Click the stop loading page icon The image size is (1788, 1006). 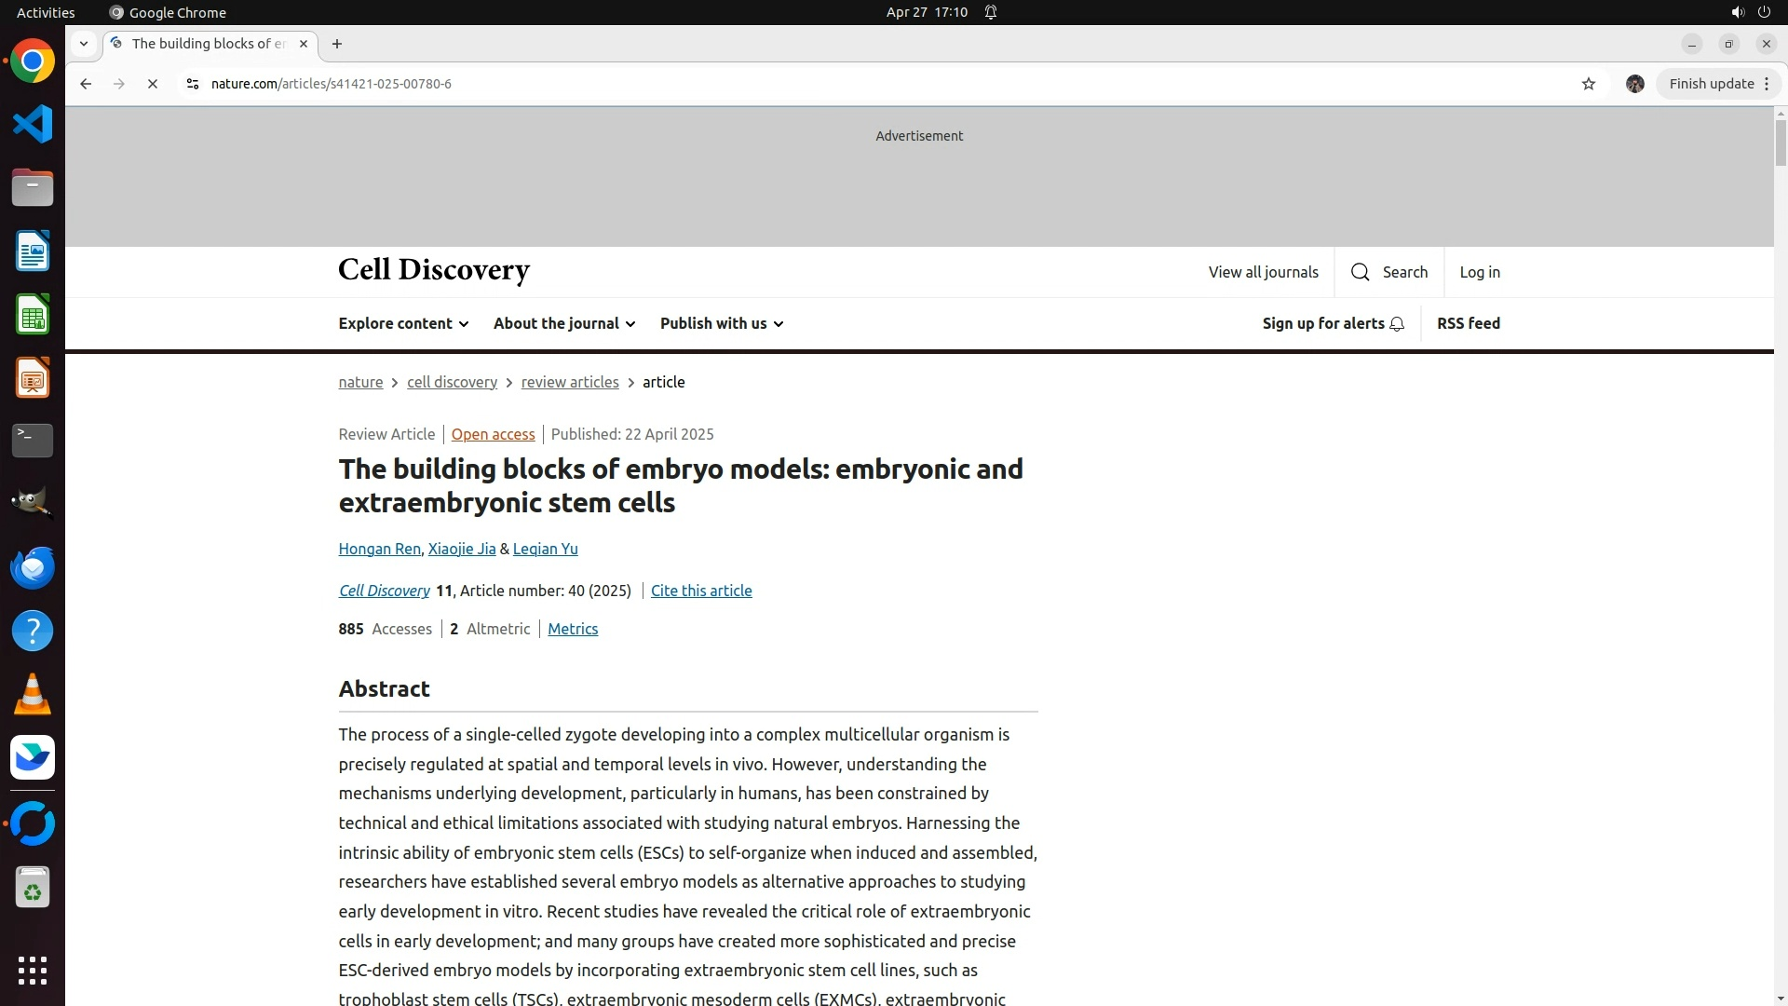pyautogui.click(x=153, y=84)
